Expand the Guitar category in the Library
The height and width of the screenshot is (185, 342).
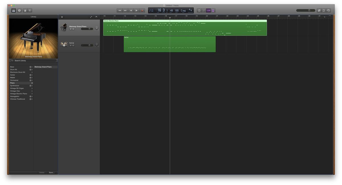32,75
